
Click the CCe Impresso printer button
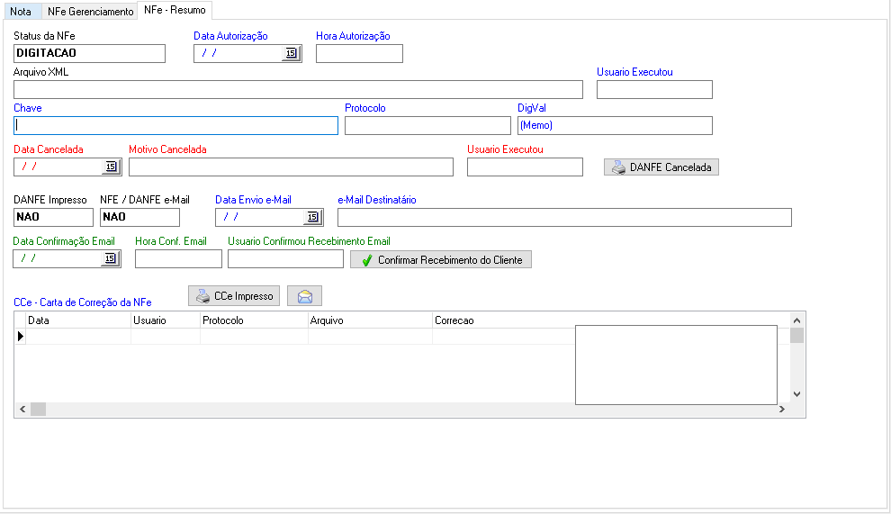click(234, 296)
